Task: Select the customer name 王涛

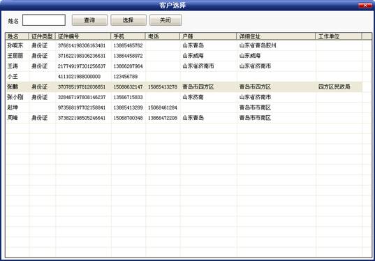Action: click(x=13, y=66)
